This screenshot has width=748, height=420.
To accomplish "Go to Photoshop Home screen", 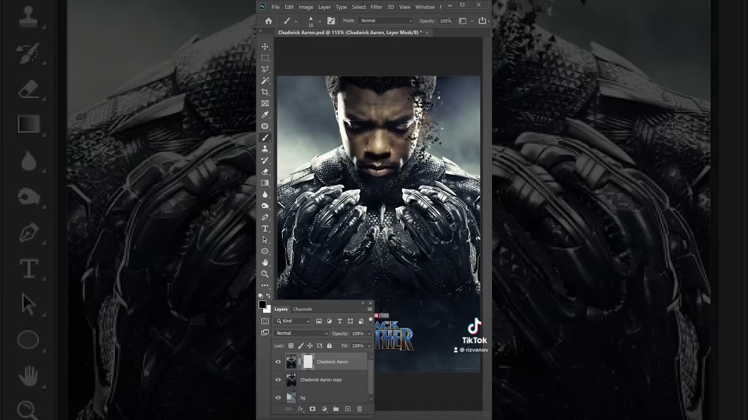I will (268, 20).
